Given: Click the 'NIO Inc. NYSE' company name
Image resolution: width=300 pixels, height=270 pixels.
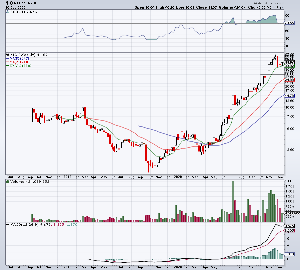Looking at the screenshot, I should pos(26,3).
